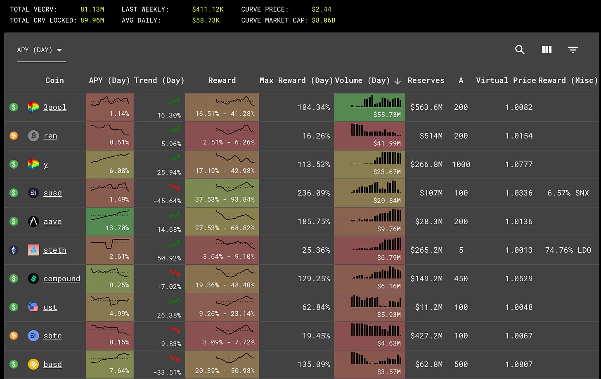
Task: Click the 89.96M total CRV locked value
Action: click(92, 20)
